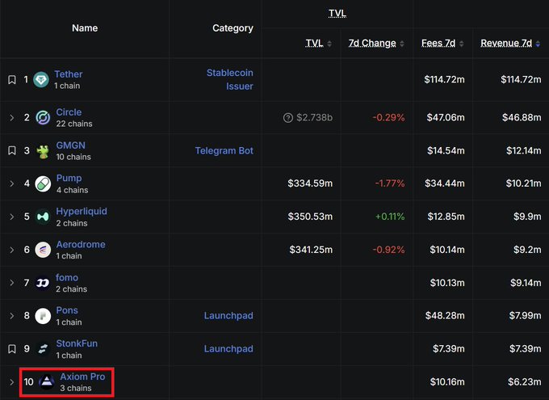Image resolution: width=549 pixels, height=400 pixels.
Task: Sort by TVL using sort arrows
Action: [329, 44]
